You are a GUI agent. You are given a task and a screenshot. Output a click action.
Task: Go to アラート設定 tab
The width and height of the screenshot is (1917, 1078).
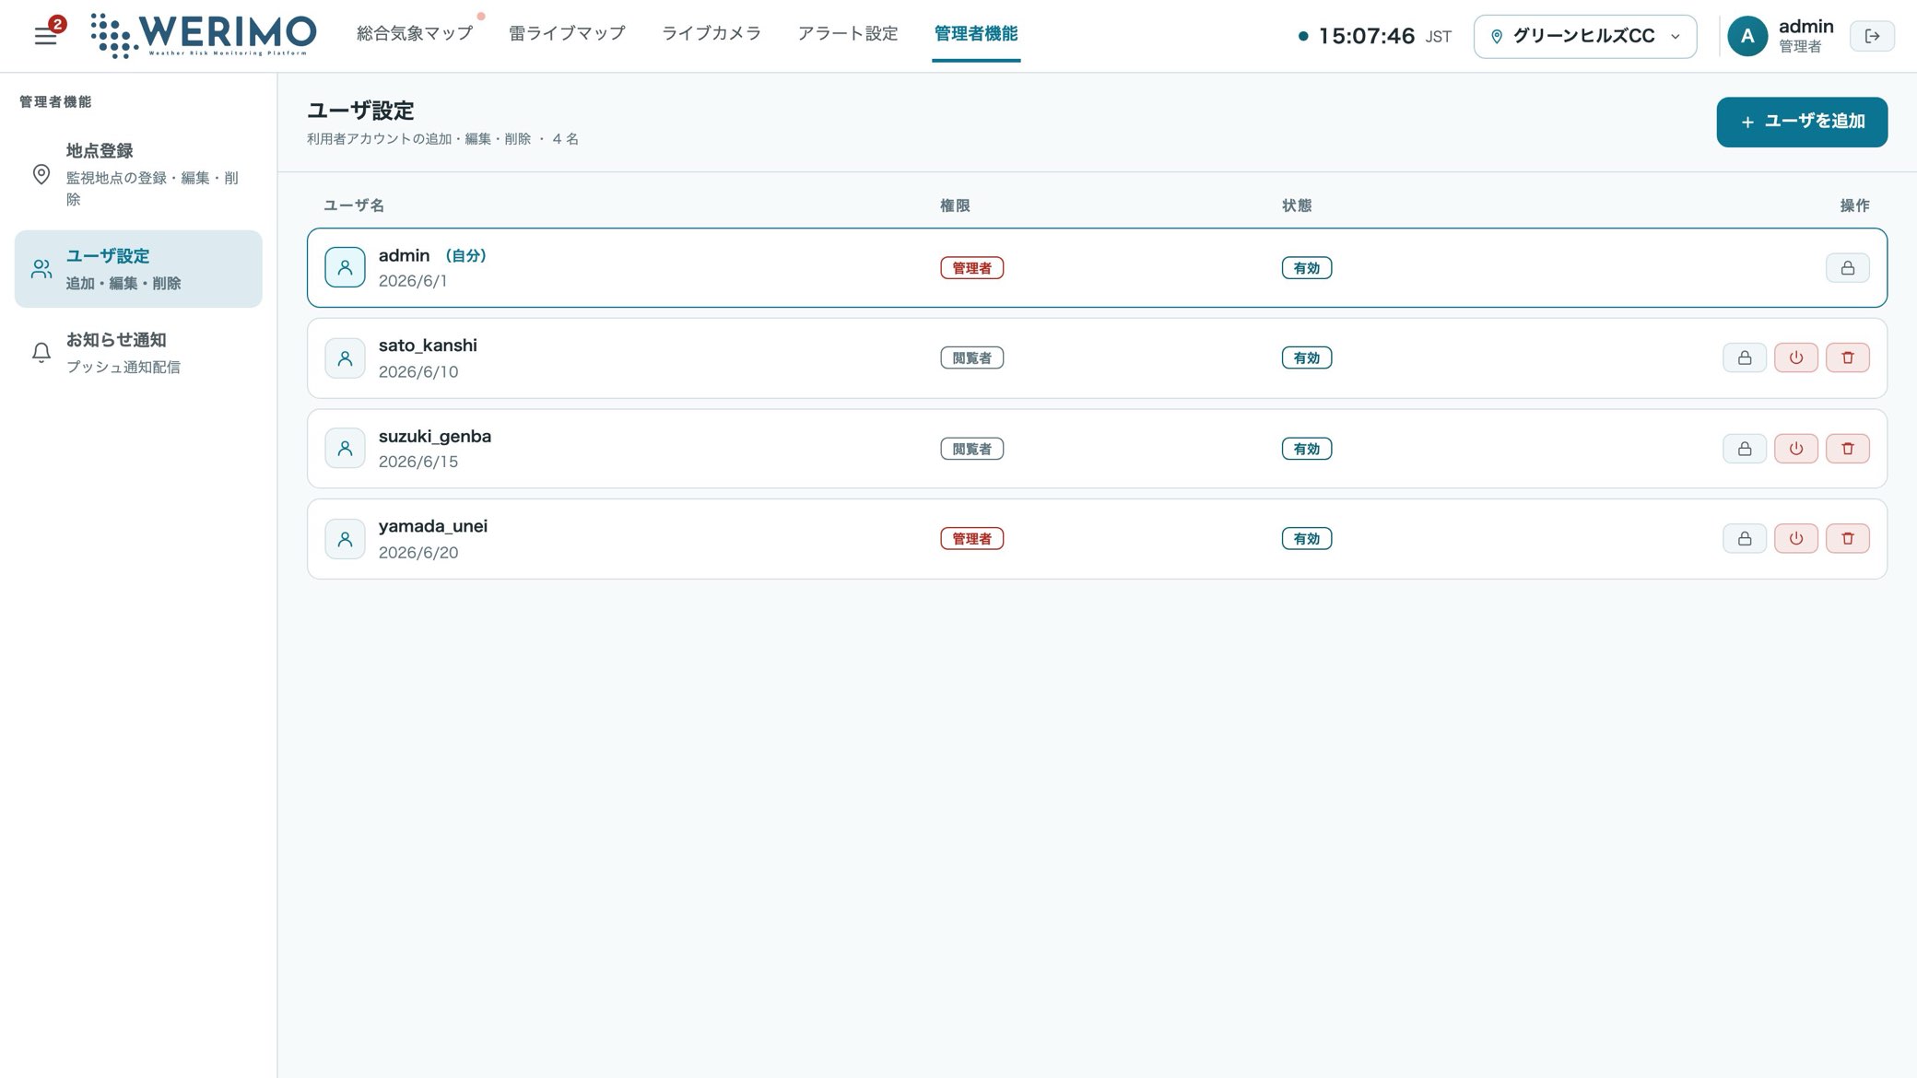(x=847, y=34)
